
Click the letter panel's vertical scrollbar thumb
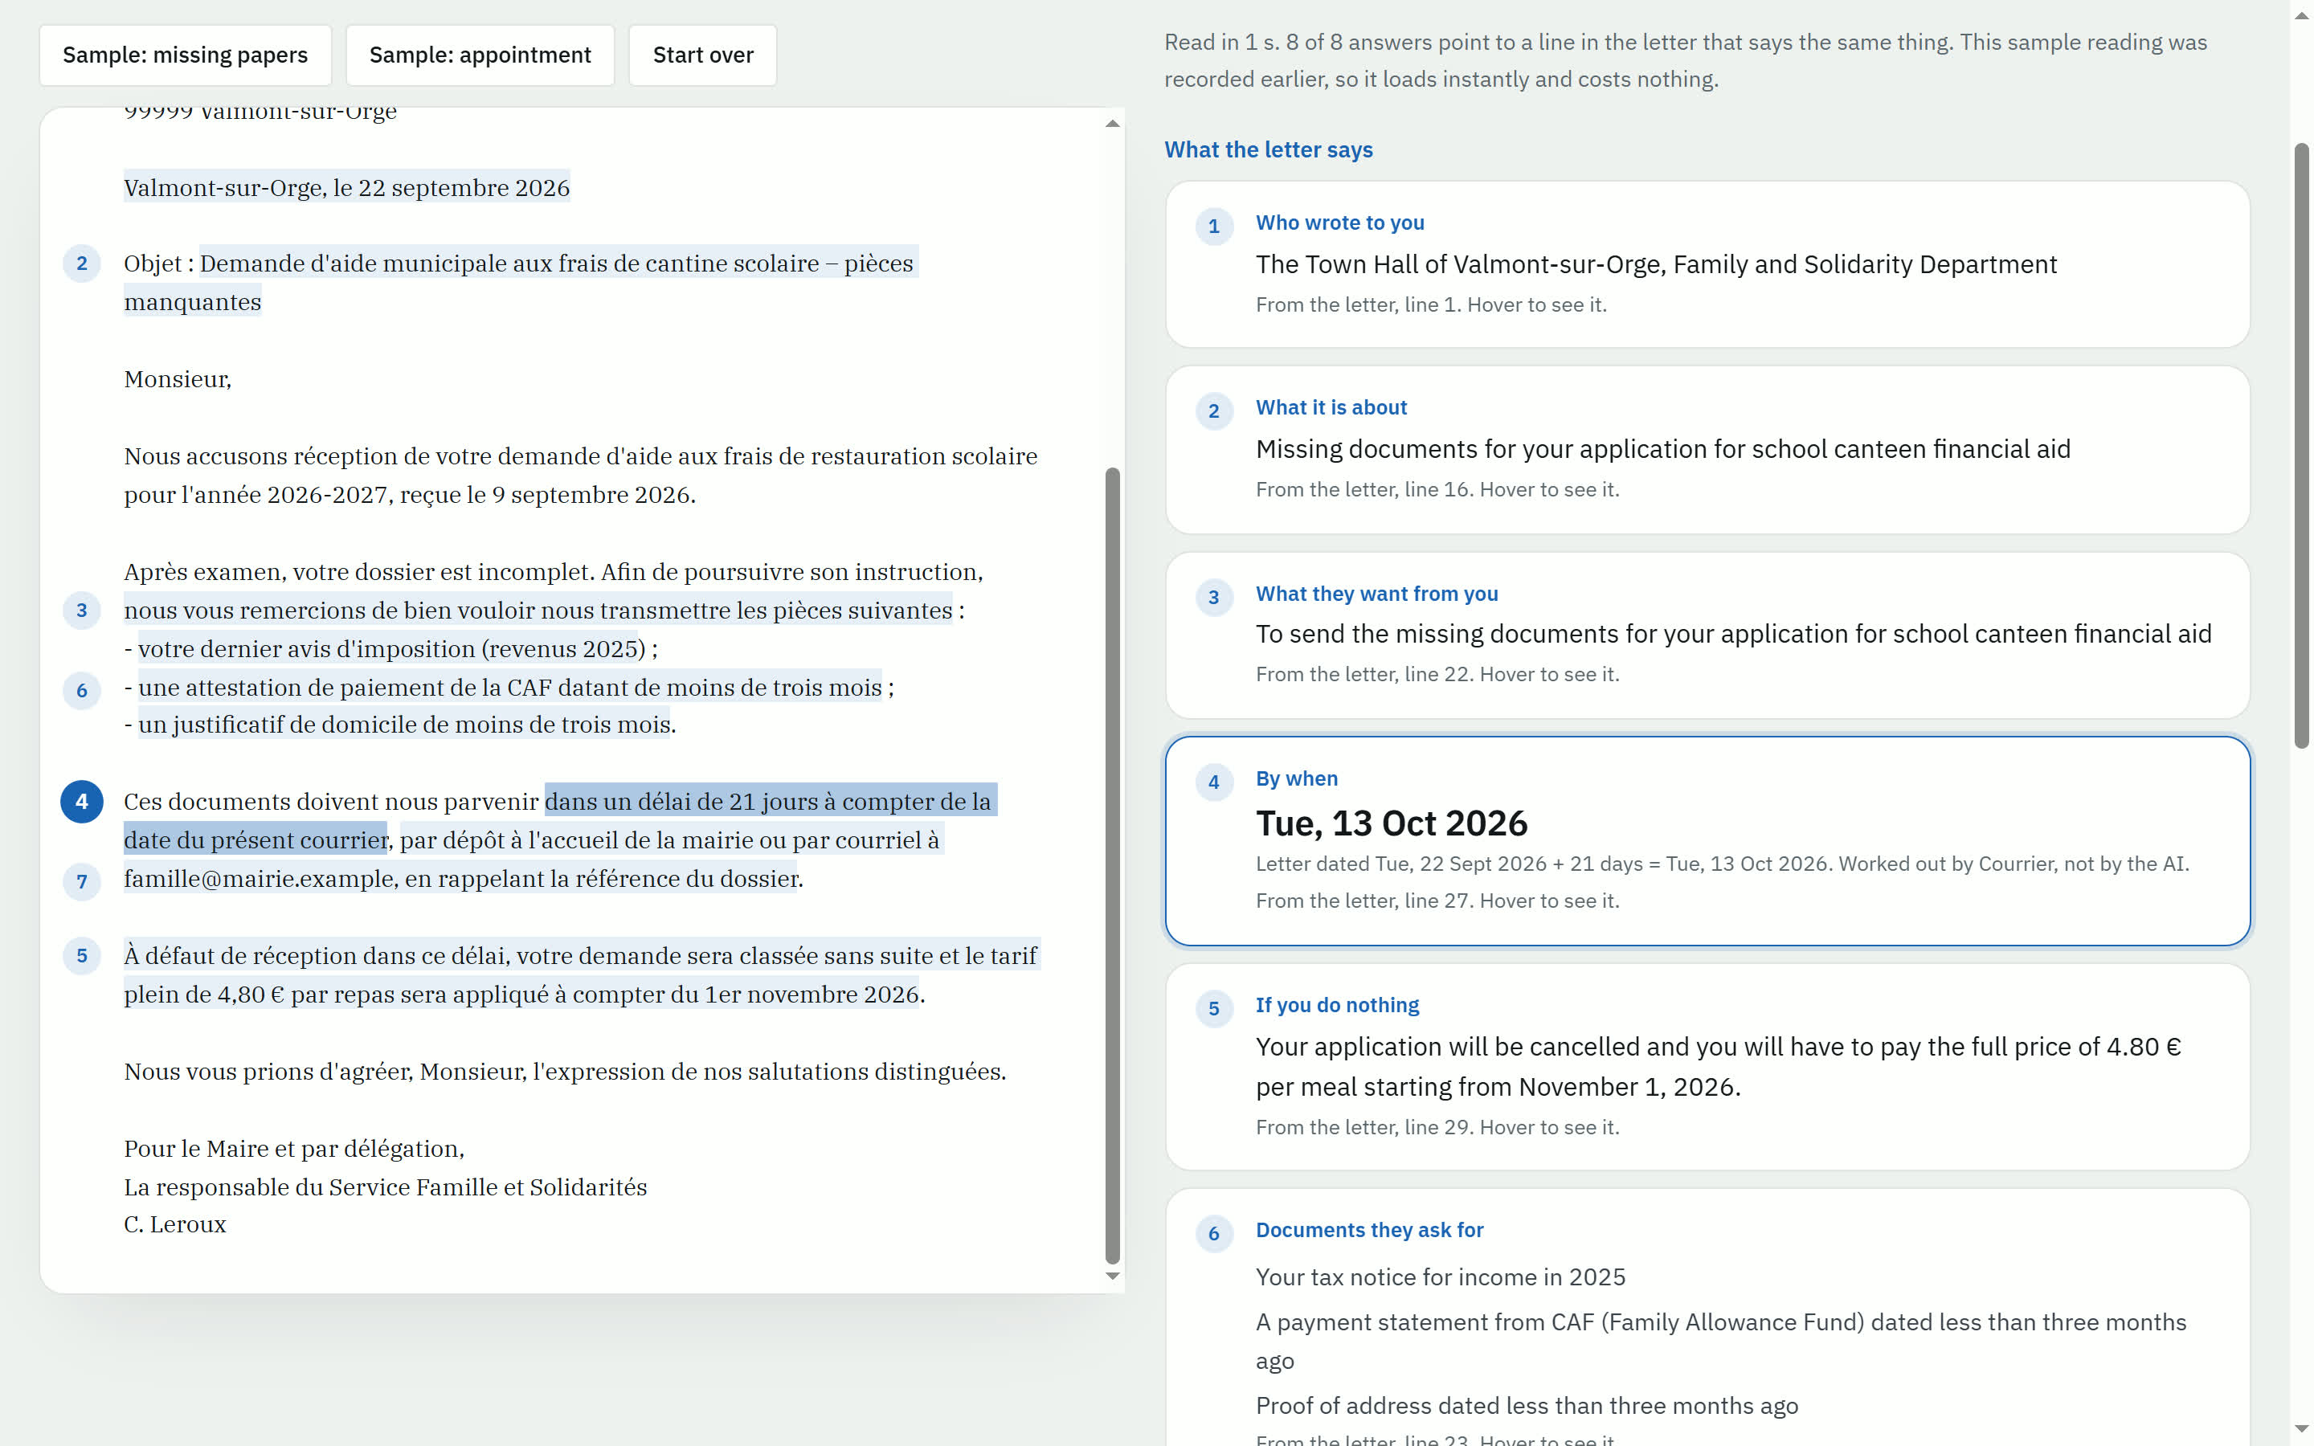pos(1112,865)
